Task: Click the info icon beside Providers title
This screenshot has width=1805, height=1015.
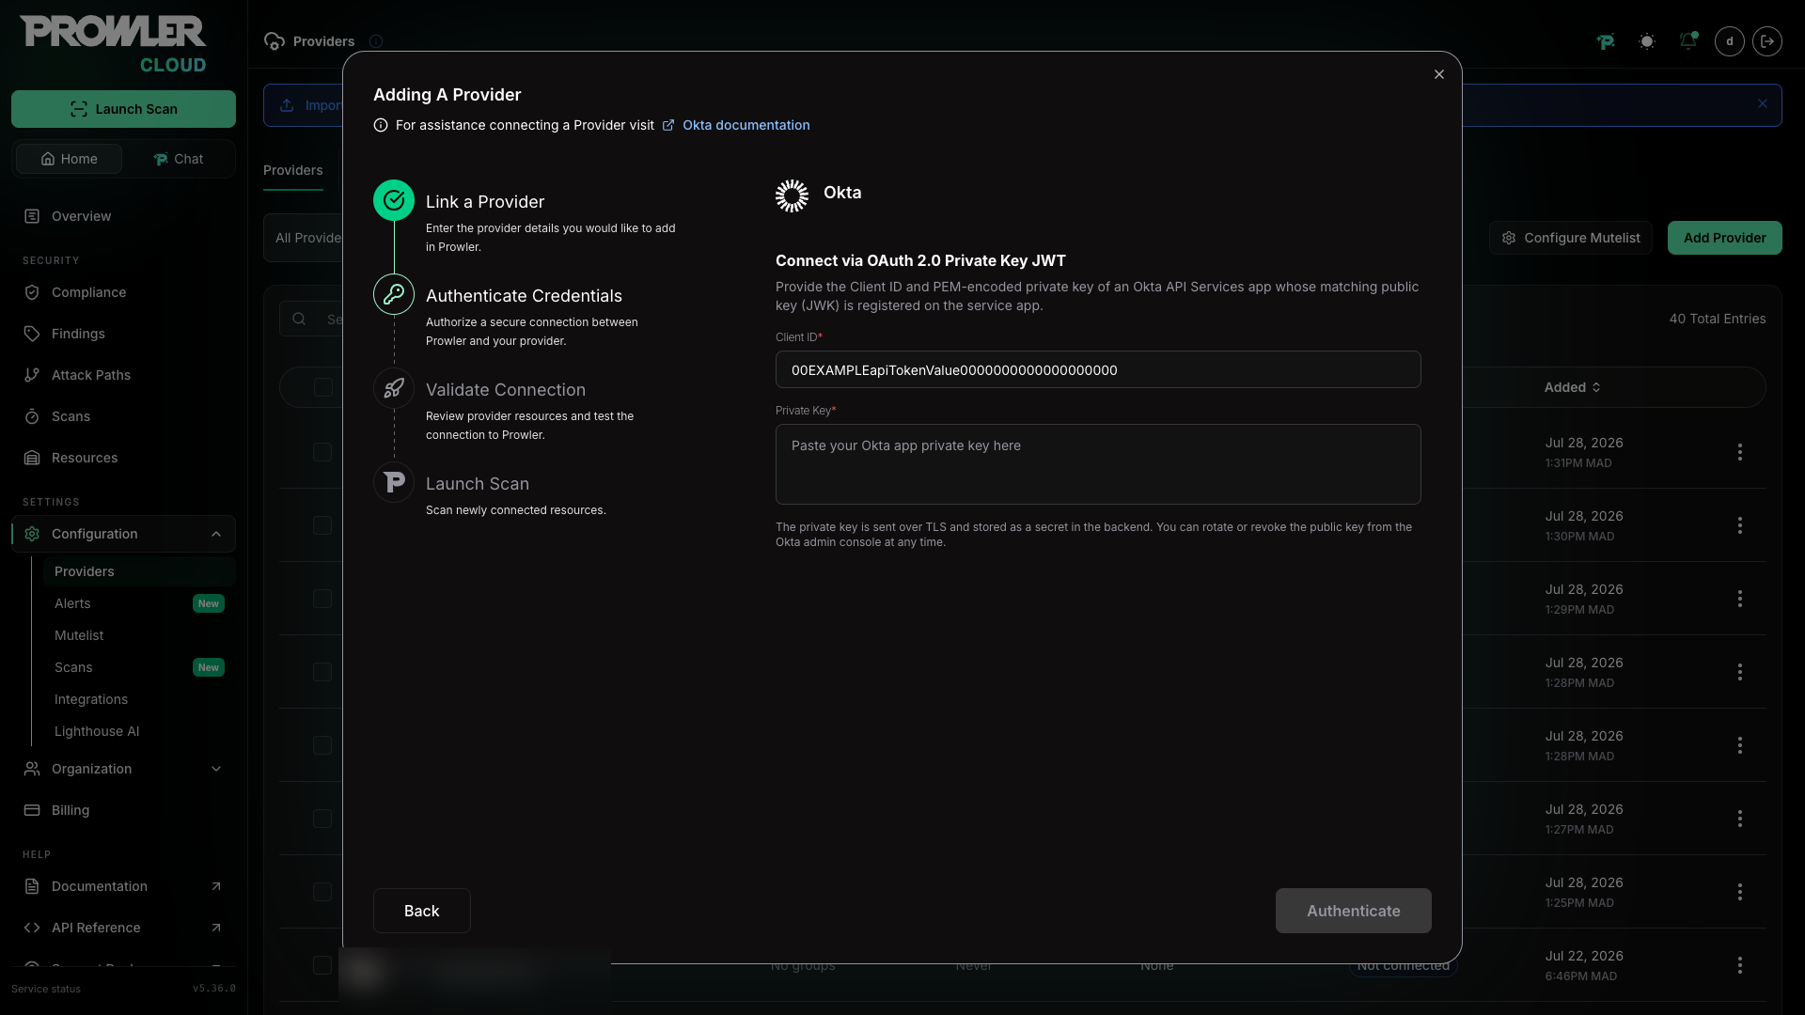Action: pos(376,41)
